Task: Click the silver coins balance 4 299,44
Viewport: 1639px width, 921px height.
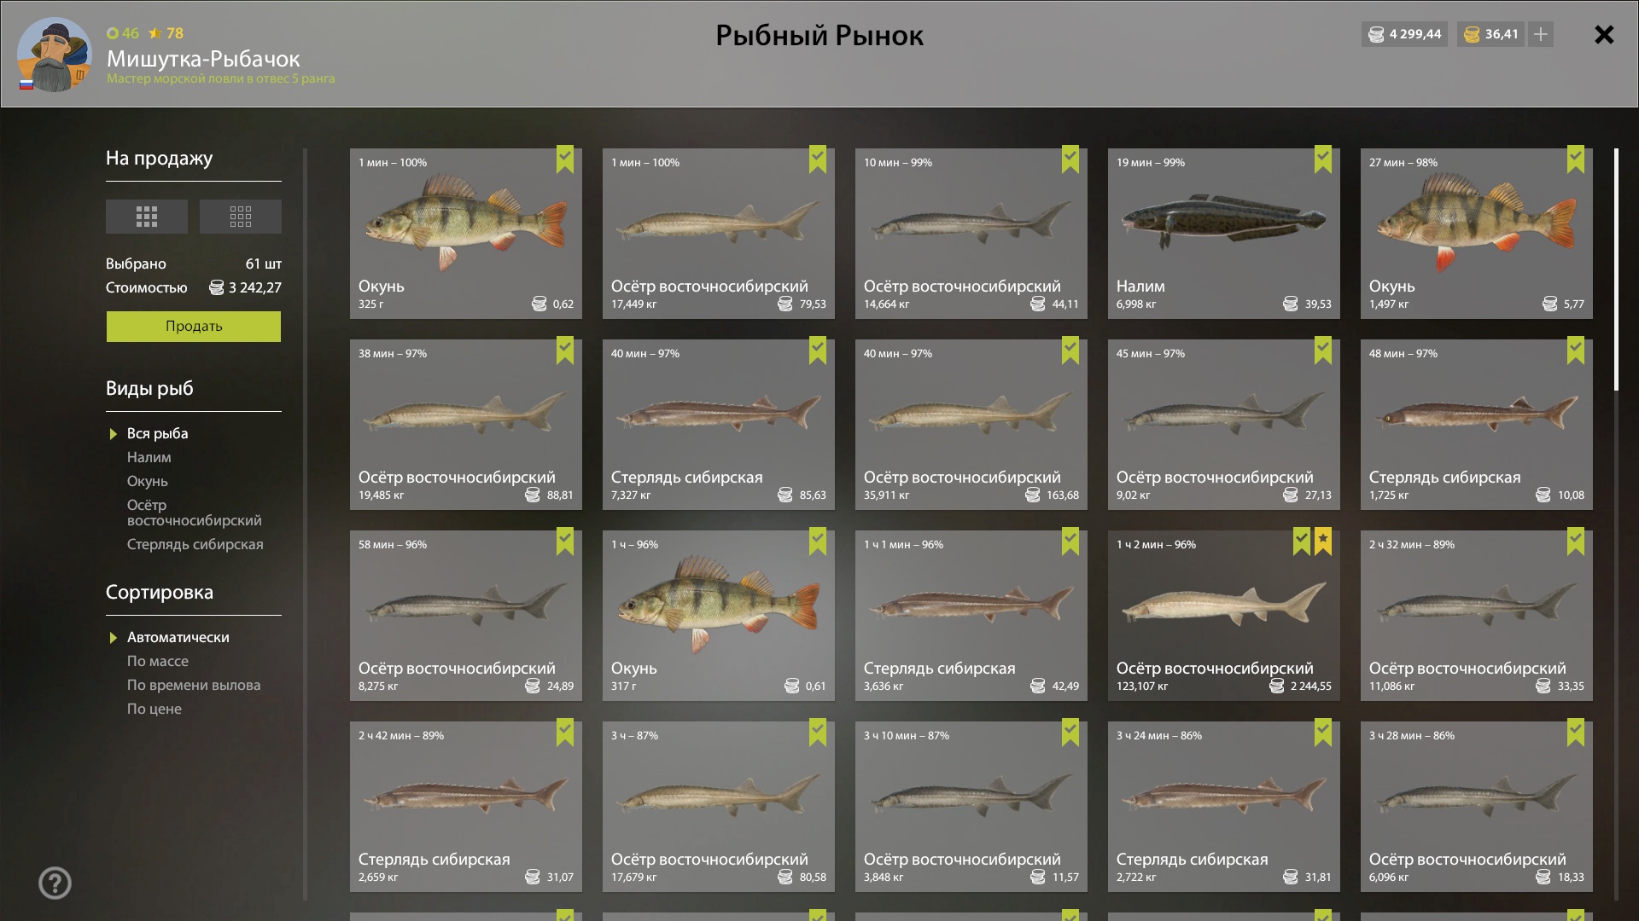Action: click(x=1404, y=34)
